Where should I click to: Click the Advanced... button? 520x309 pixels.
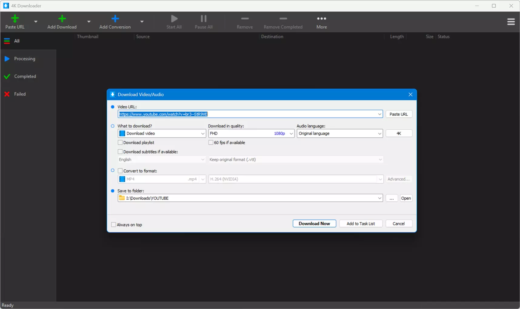[x=398, y=179]
